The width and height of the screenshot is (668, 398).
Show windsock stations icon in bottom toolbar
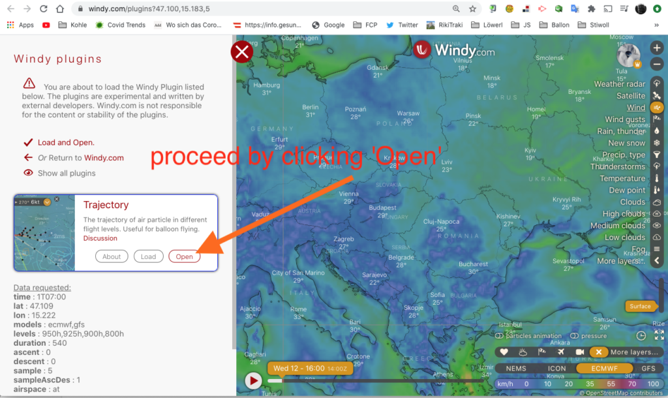(541, 352)
